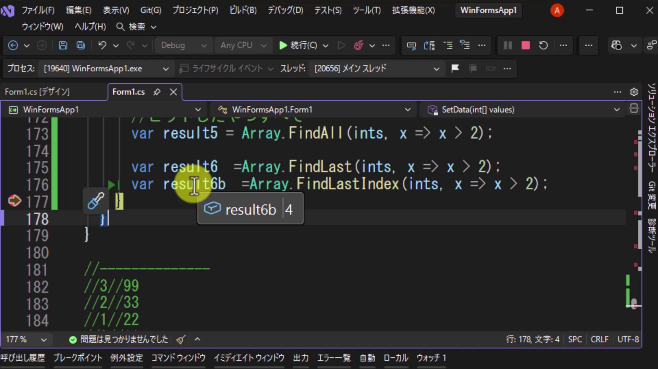Screen dimensions: 658x369
Task: Open editor settings gear icon at the right of the tab row
Action: (x=634, y=92)
